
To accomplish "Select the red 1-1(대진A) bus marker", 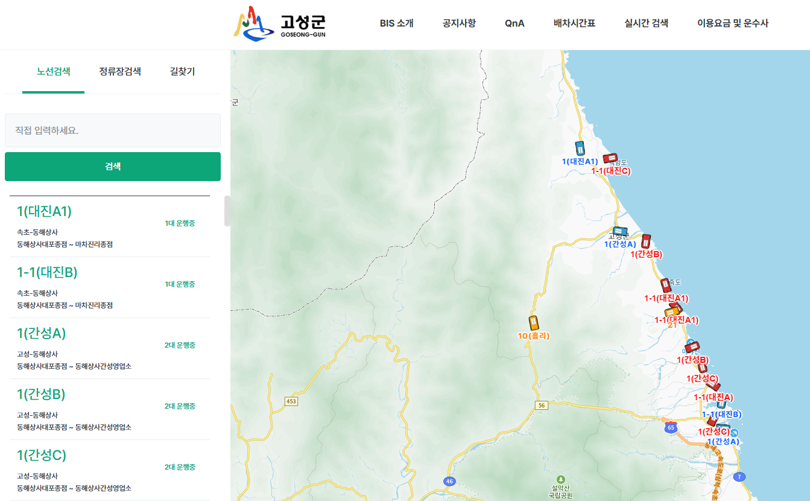I will coord(713,389).
